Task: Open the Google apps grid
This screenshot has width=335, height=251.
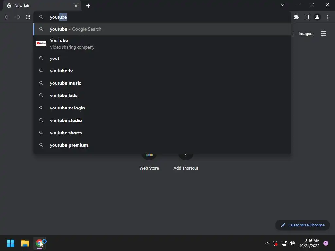Action: pos(324,34)
